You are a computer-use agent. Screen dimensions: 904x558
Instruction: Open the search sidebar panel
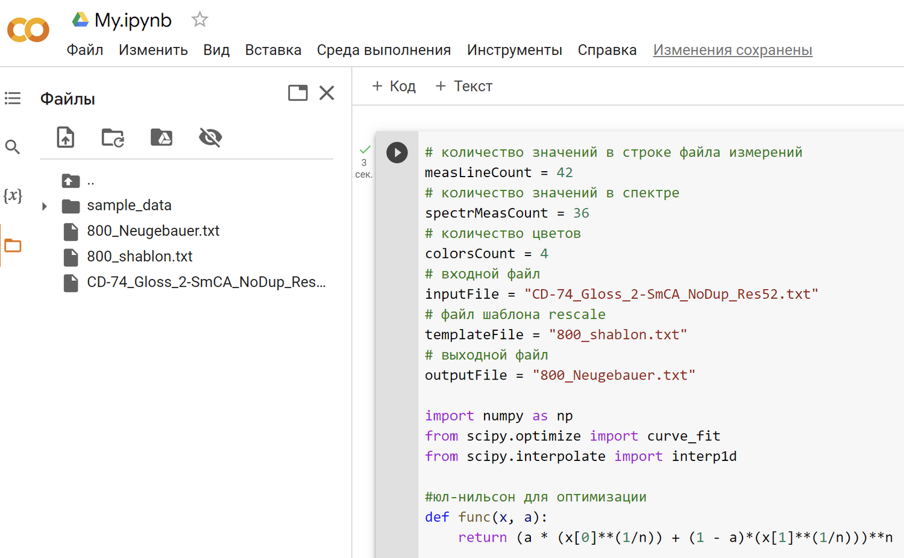click(x=13, y=147)
